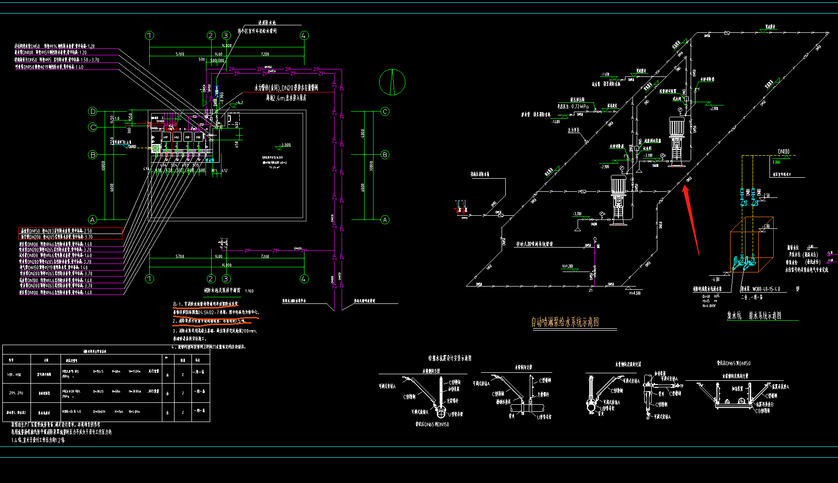838x483 pixels.
Task: Click the green north arrow compass symbol
Action: tap(392, 82)
